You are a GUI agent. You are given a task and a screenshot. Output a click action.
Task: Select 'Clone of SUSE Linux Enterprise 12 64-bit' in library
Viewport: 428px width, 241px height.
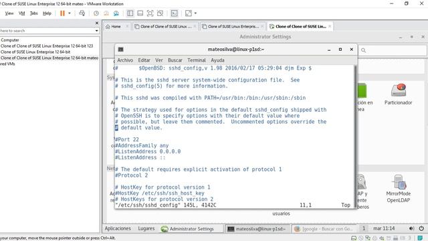click(35, 52)
